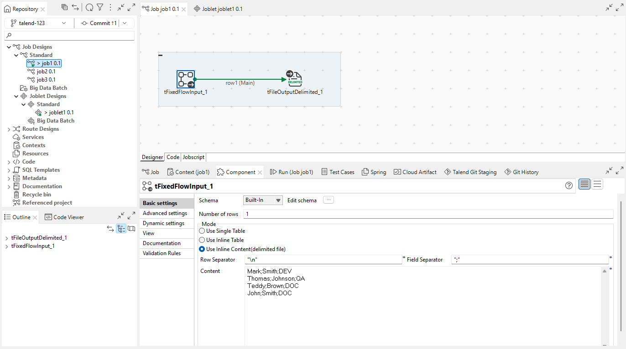Open the three-dot menu in Repository panel

[x=110, y=8]
